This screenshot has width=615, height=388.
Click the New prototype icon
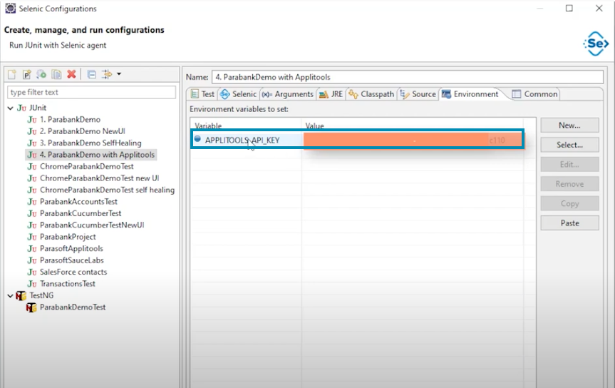(x=26, y=74)
